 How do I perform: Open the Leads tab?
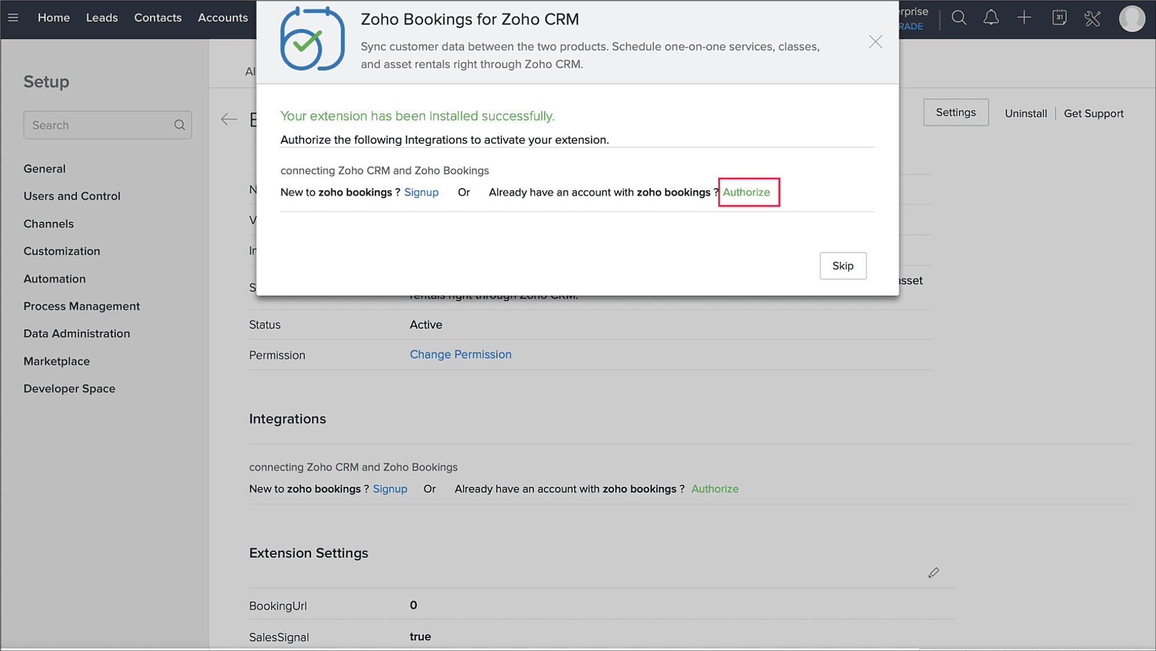point(102,18)
